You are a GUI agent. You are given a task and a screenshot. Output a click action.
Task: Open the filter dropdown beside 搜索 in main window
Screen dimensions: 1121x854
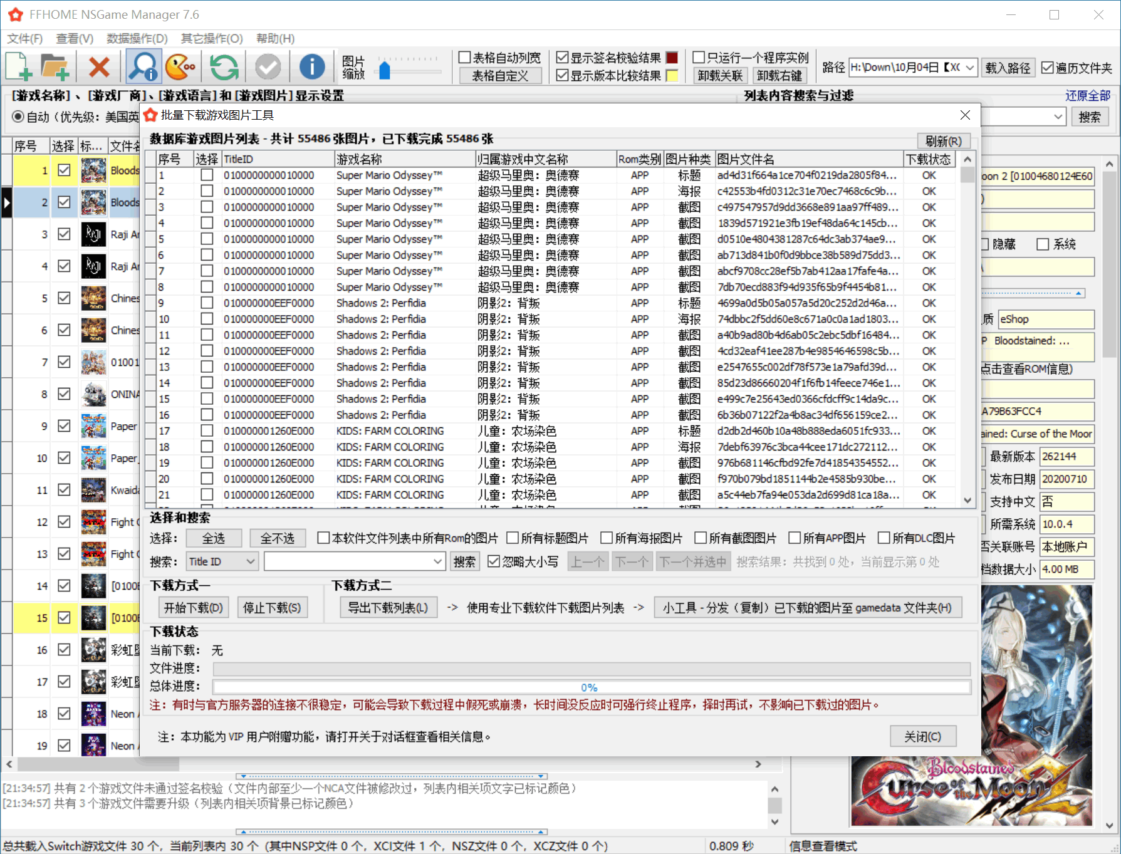pos(1058,117)
